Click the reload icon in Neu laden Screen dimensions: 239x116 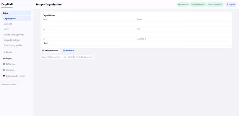[64, 50]
